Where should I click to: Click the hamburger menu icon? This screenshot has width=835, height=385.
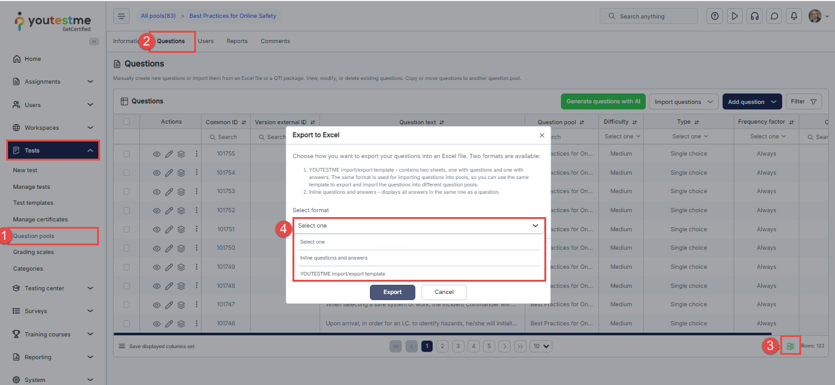coord(122,16)
